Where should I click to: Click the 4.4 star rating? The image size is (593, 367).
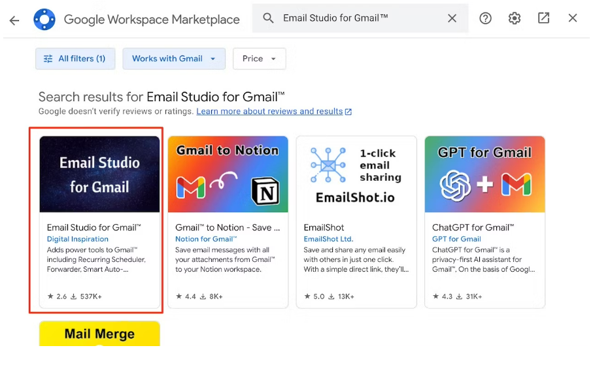(x=186, y=296)
